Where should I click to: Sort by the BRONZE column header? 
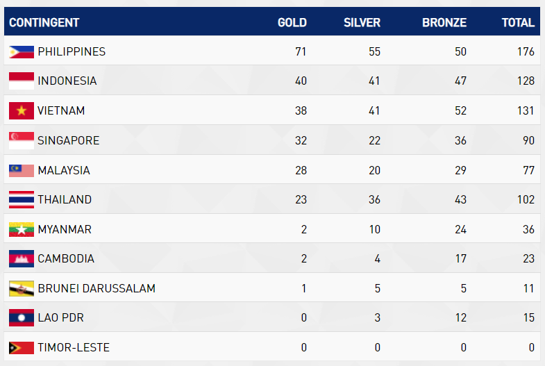pos(444,23)
